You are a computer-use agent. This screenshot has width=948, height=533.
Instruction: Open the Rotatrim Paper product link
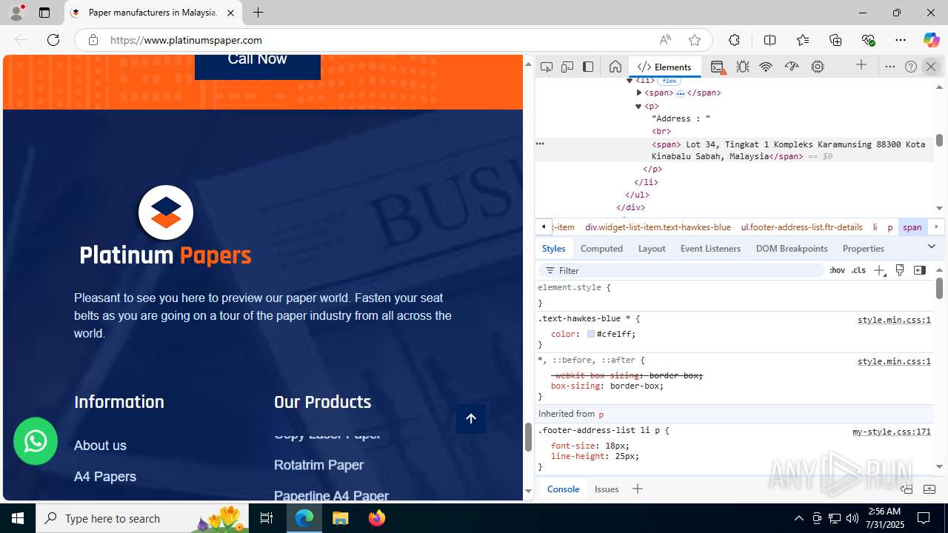(x=318, y=465)
